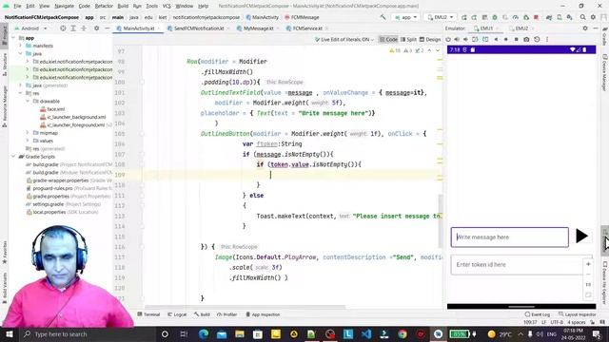Image resolution: width=609 pixels, height=342 pixels.
Task: Open Google Chrome from the taskbar
Action: coord(403,333)
